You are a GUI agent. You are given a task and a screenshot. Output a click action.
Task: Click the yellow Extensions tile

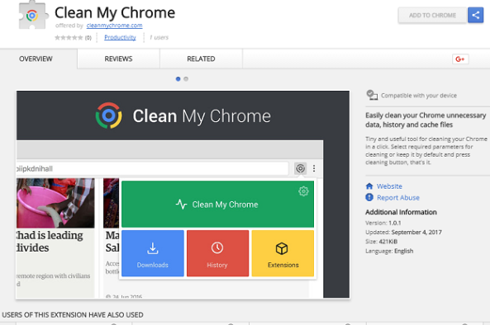coord(283,253)
